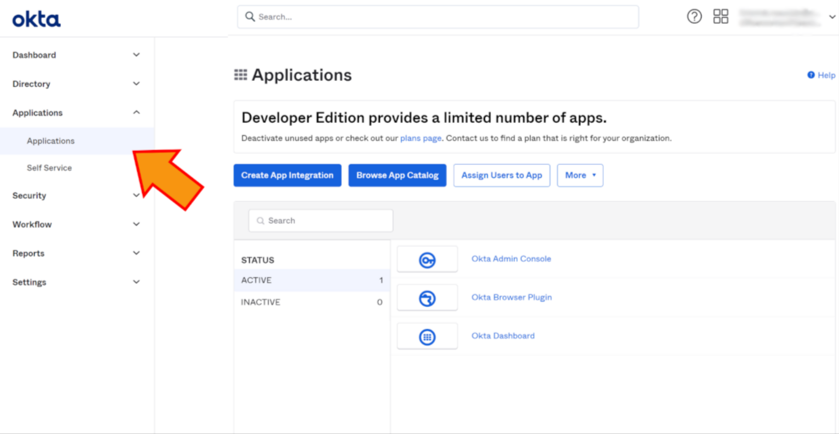
Task: Open the Okta Browser Plugin link
Action: point(512,297)
